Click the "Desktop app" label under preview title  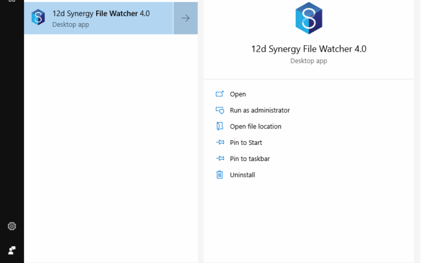pos(308,61)
